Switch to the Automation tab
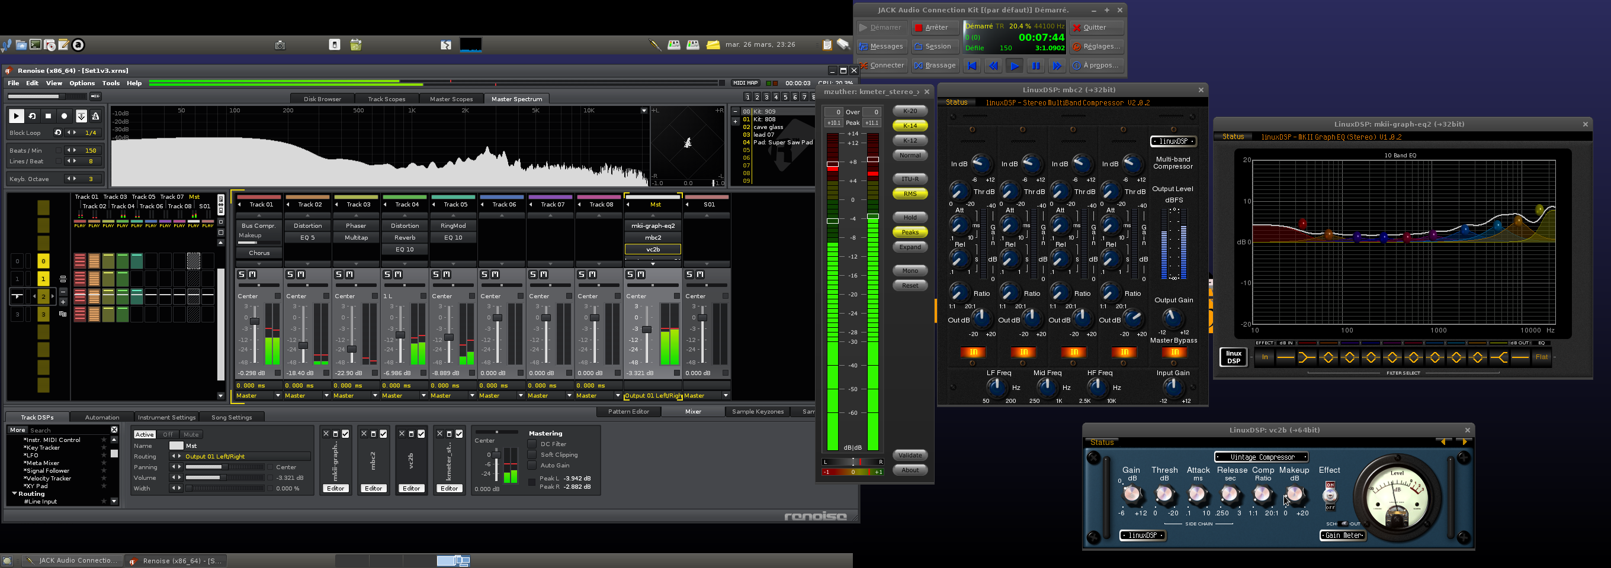Viewport: 1611px width, 568px height. 102,417
